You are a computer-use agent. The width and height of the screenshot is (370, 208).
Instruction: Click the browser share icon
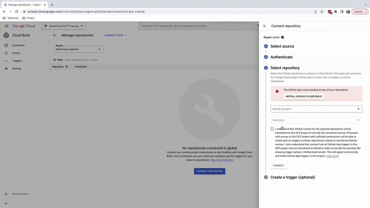(x=316, y=12)
